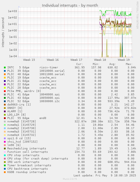Click the graph title Individual interrupts - by month
Image resolution: width=140 pixels, height=182 pixels.
click(70, 5)
